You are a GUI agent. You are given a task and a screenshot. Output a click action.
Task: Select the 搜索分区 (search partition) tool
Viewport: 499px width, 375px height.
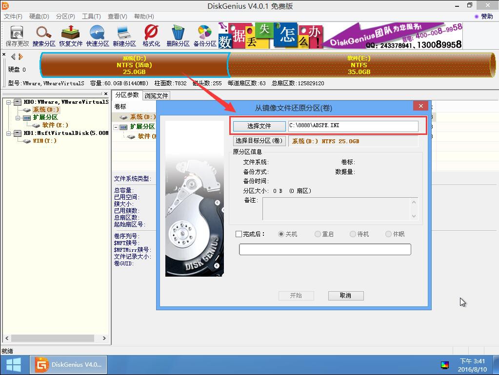pos(43,35)
